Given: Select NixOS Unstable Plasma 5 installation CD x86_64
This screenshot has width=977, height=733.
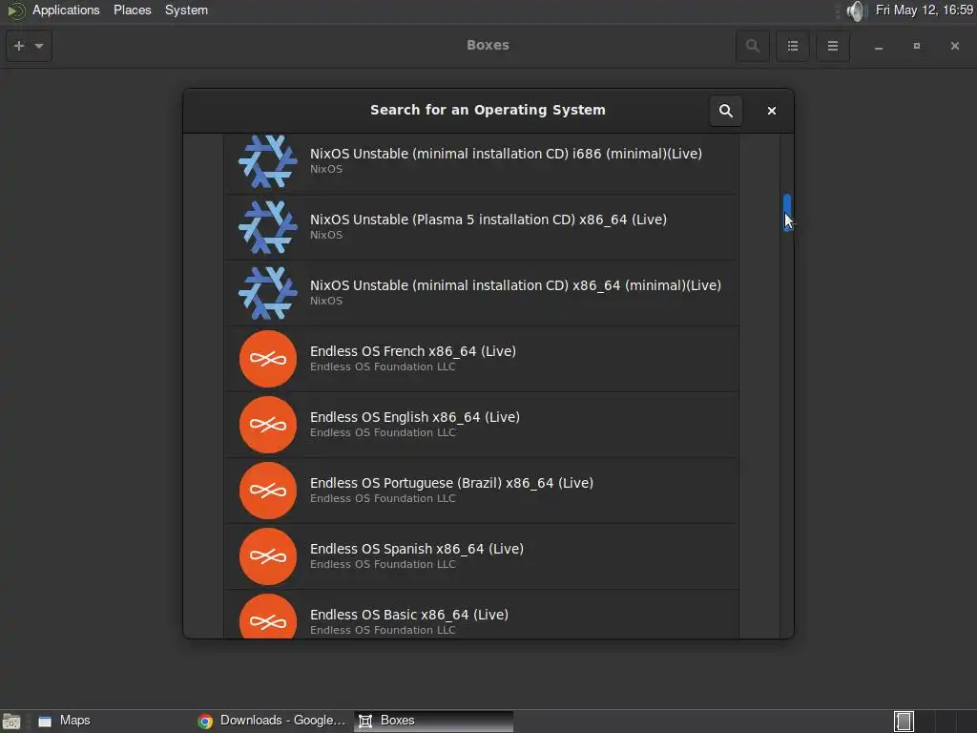Looking at the screenshot, I should pos(488,220).
